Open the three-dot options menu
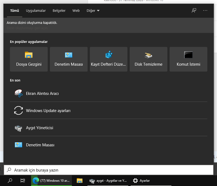Viewport: 217px width, 186px height. [x=205, y=10]
